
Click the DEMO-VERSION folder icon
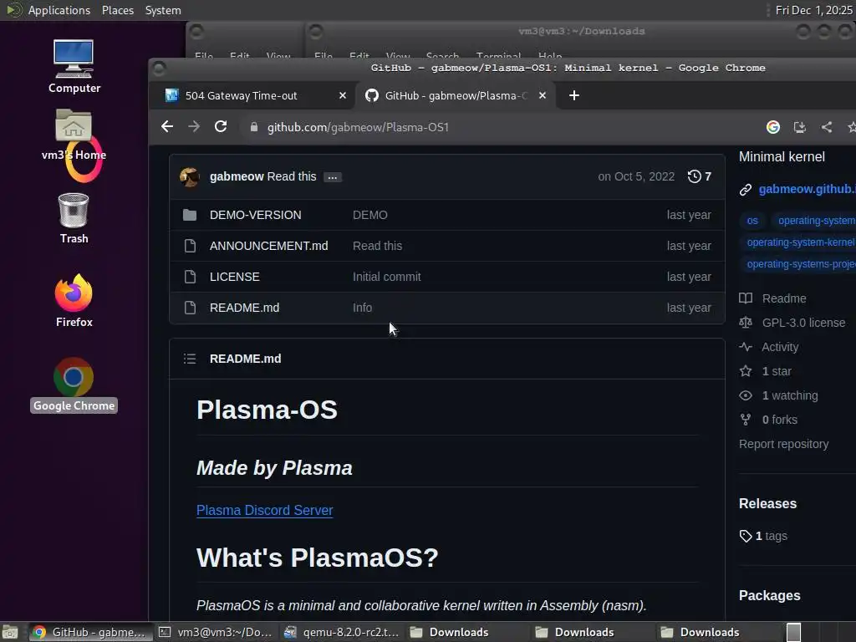click(190, 215)
